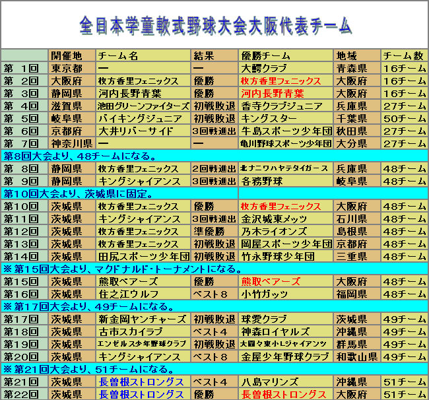Select the 第1回 row label cell
This screenshot has height=400, width=429.
24,68
